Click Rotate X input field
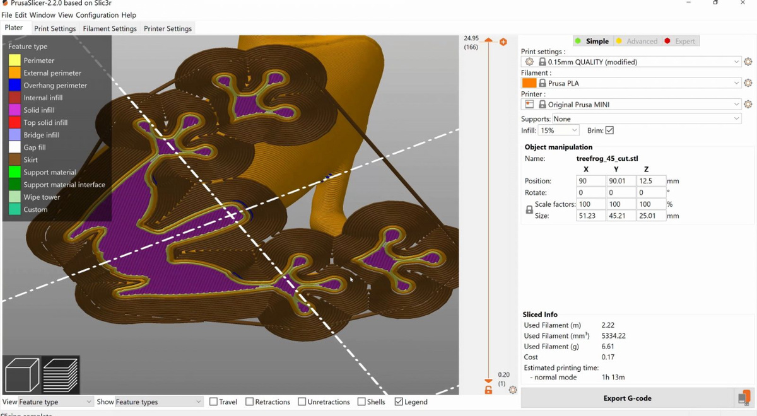The height and width of the screenshot is (416, 757). (590, 192)
